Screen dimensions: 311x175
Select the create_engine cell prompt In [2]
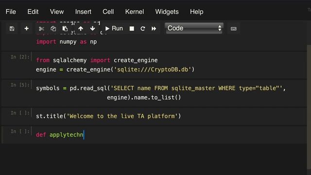coord(20,57)
